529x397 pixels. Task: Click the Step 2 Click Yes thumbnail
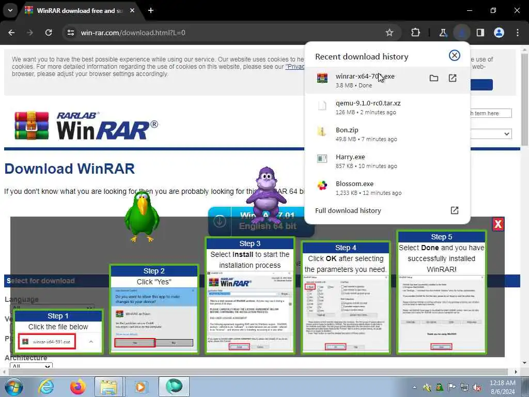tap(154, 309)
